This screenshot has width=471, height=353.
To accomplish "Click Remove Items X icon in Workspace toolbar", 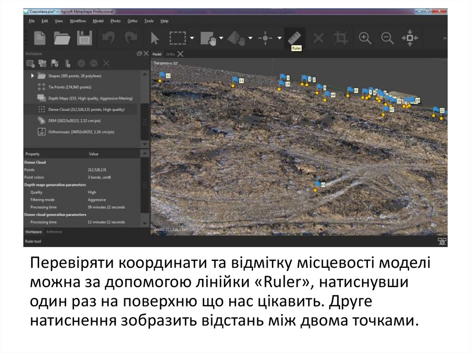I will click(x=106, y=64).
